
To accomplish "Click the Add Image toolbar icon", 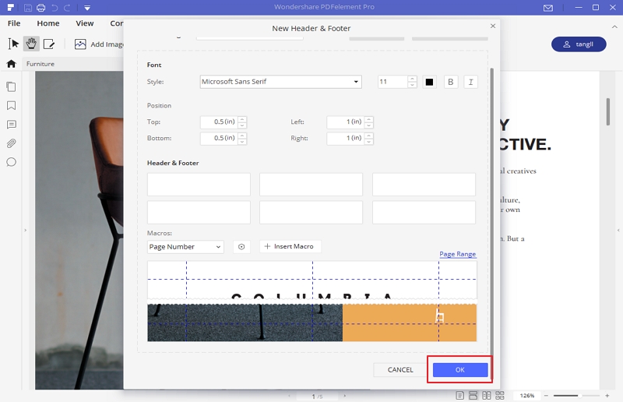I will pos(80,44).
